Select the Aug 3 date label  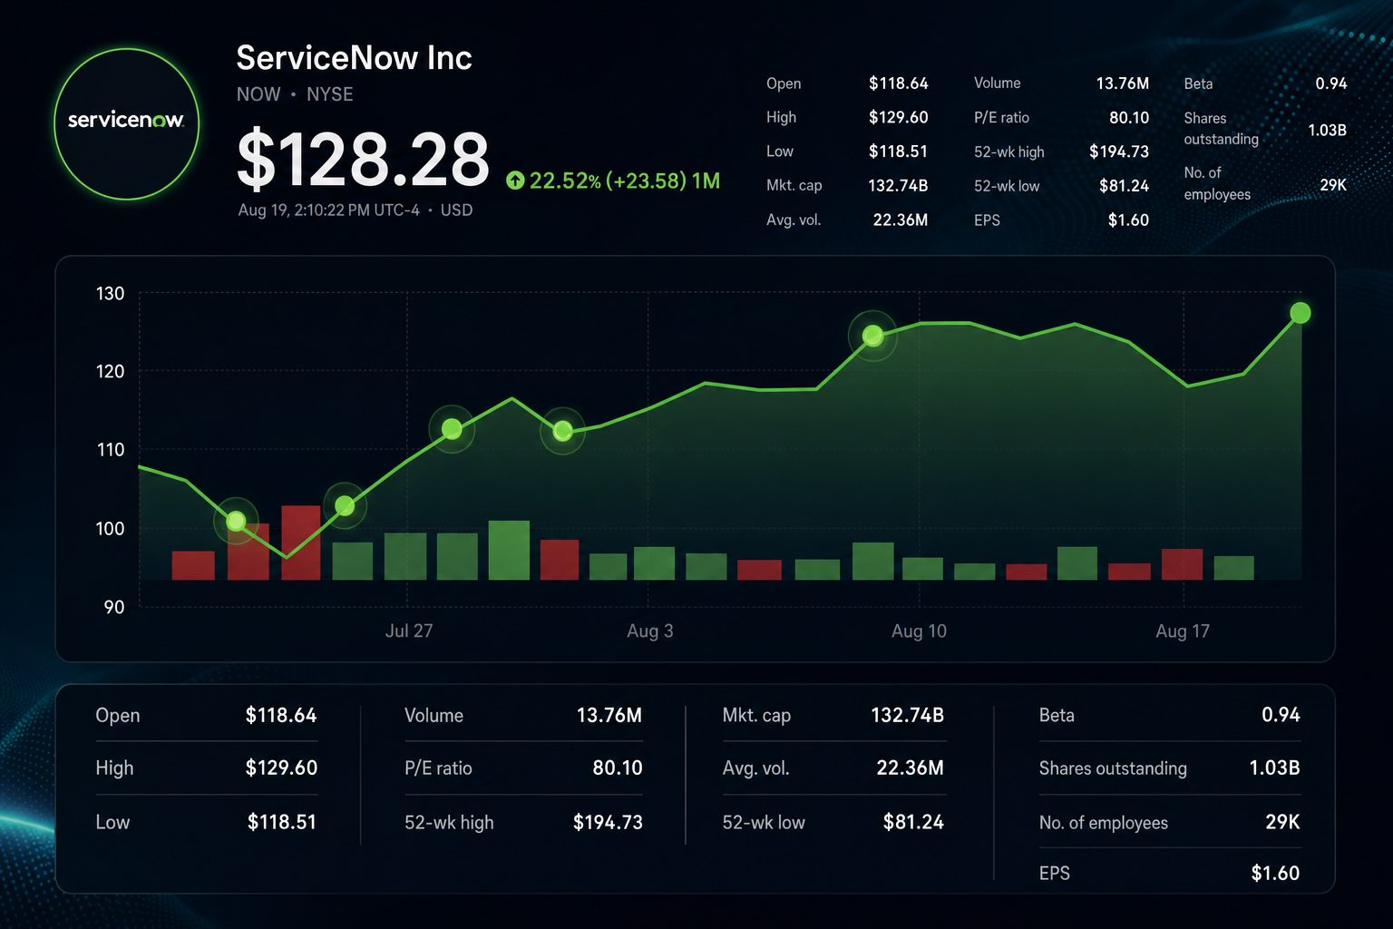coord(650,631)
